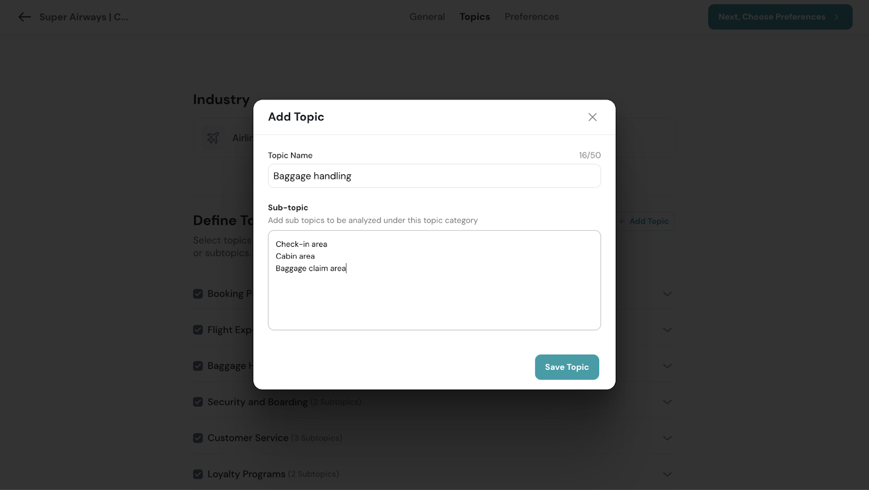This screenshot has width=869, height=490.
Task: Close the Add Topic dialog
Action: (x=592, y=117)
